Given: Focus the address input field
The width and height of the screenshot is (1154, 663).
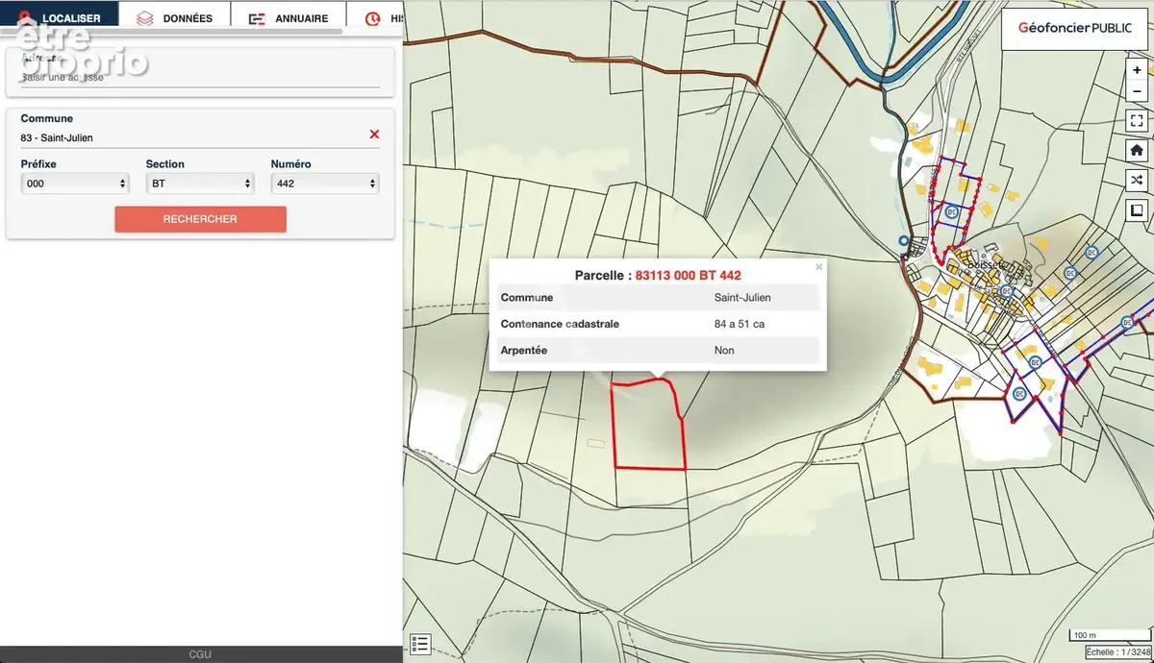Looking at the screenshot, I should coord(200,77).
